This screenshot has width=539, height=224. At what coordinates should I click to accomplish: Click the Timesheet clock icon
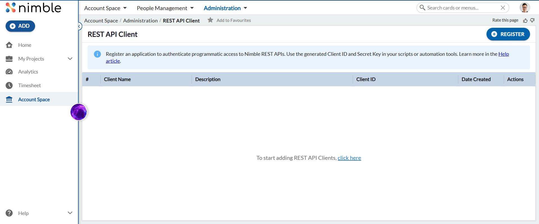click(x=9, y=86)
